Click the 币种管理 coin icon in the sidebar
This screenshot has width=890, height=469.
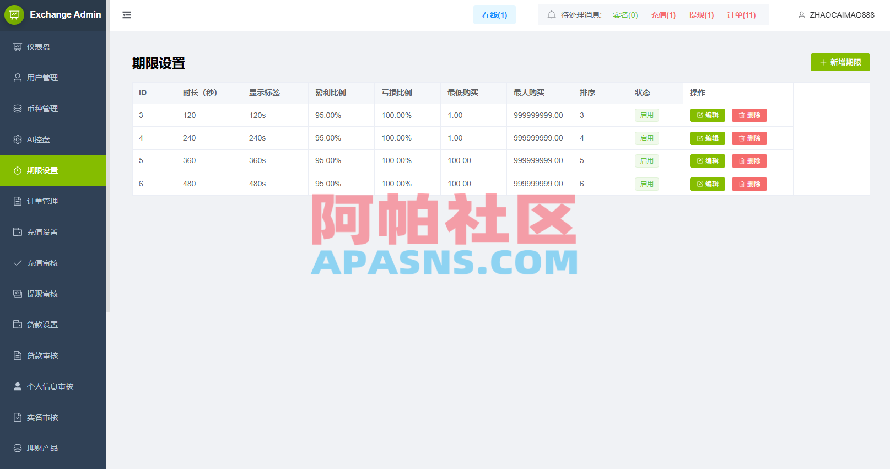(x=18, y=109)
